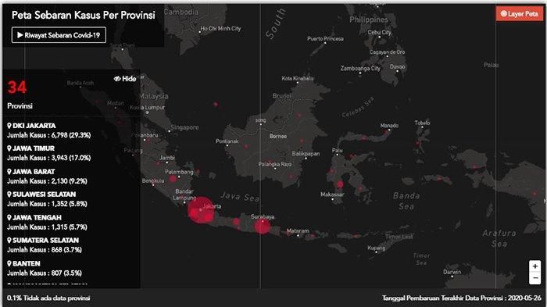This screenshot has width=547, height=307.
Task: Click the 34 Provinsi counter
Action: pos(20,95)
